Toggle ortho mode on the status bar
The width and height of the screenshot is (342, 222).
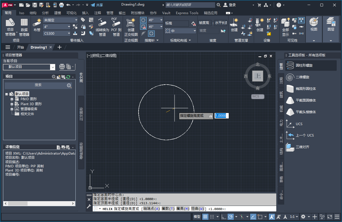pyautogui.click(x=224, y=217)
